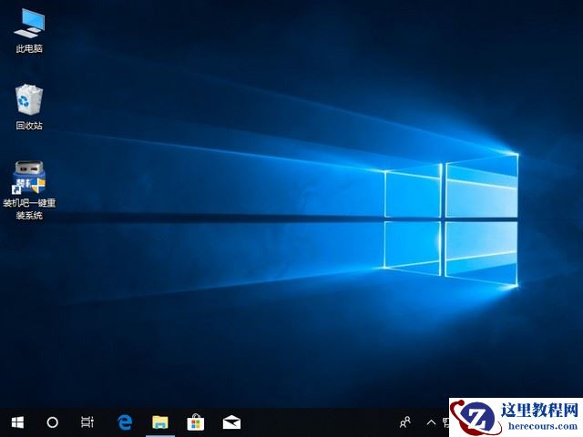Click the 装机吧一键重装系统 text label
Viewport: 583px width, 437px height.
pyautogui.click(x=29, y=208)
